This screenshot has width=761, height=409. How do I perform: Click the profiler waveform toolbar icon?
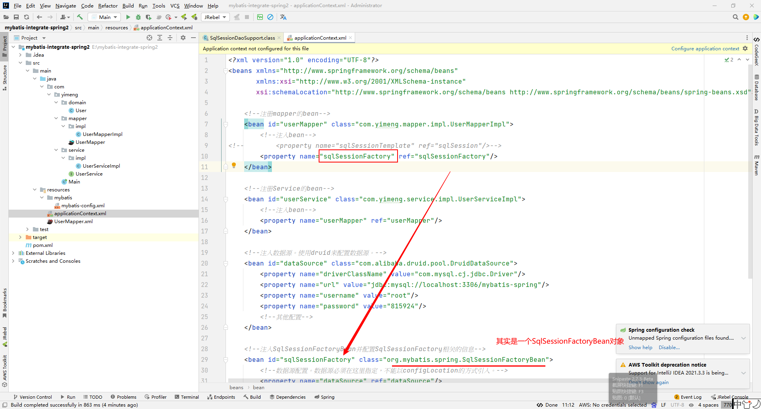(260, 17)
